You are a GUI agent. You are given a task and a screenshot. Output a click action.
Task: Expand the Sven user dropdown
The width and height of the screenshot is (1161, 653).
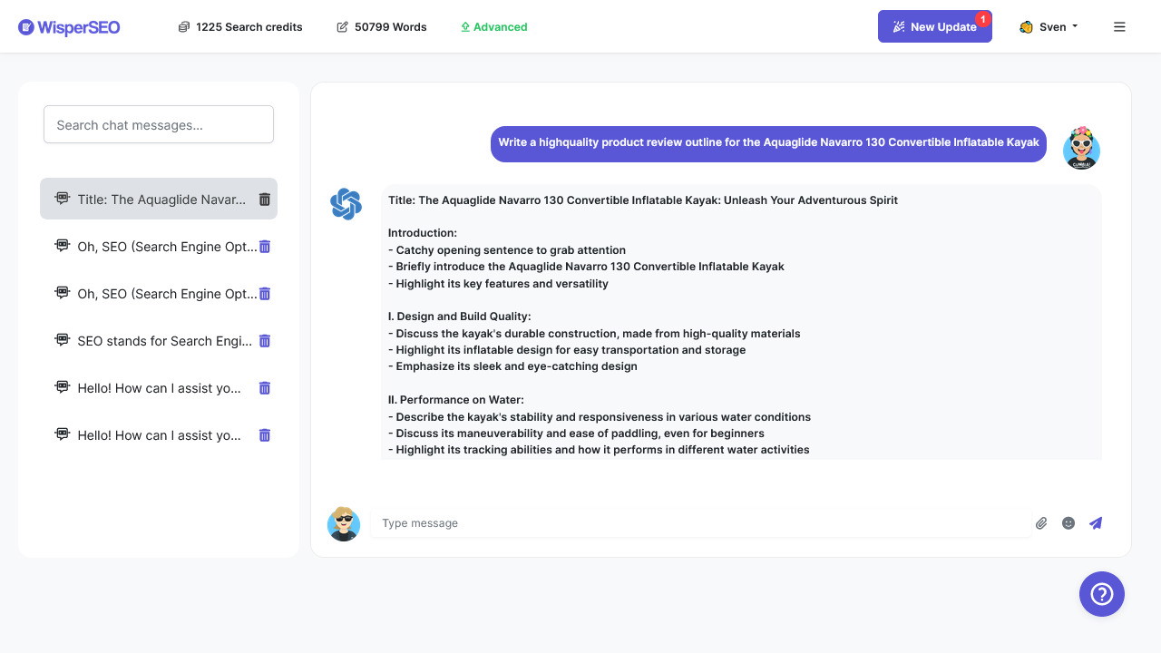click(x=1049, y=27)
